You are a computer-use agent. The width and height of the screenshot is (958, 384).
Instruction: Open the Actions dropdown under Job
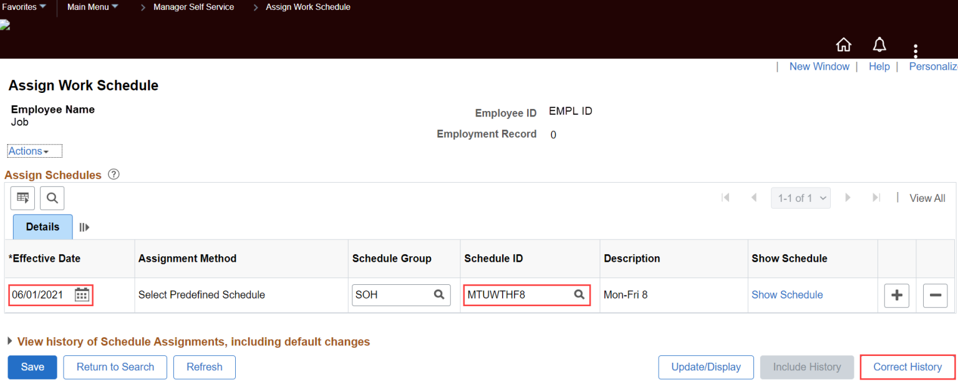pos(31,150)
